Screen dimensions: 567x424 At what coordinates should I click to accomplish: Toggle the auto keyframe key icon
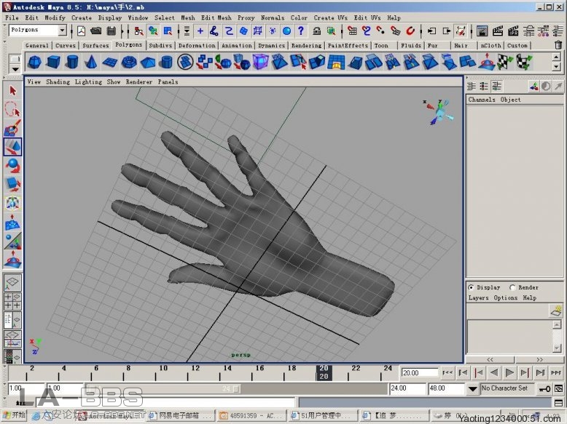point(544,389)
